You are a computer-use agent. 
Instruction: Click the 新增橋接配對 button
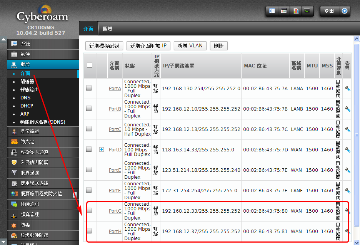click(104, 46)
